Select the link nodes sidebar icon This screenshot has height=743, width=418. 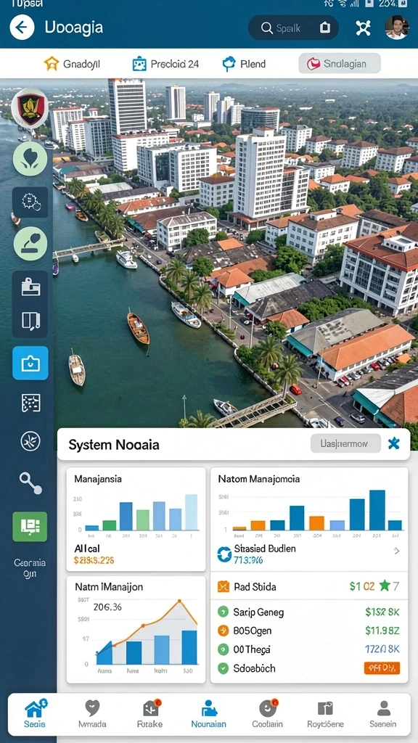coord(30,483)
